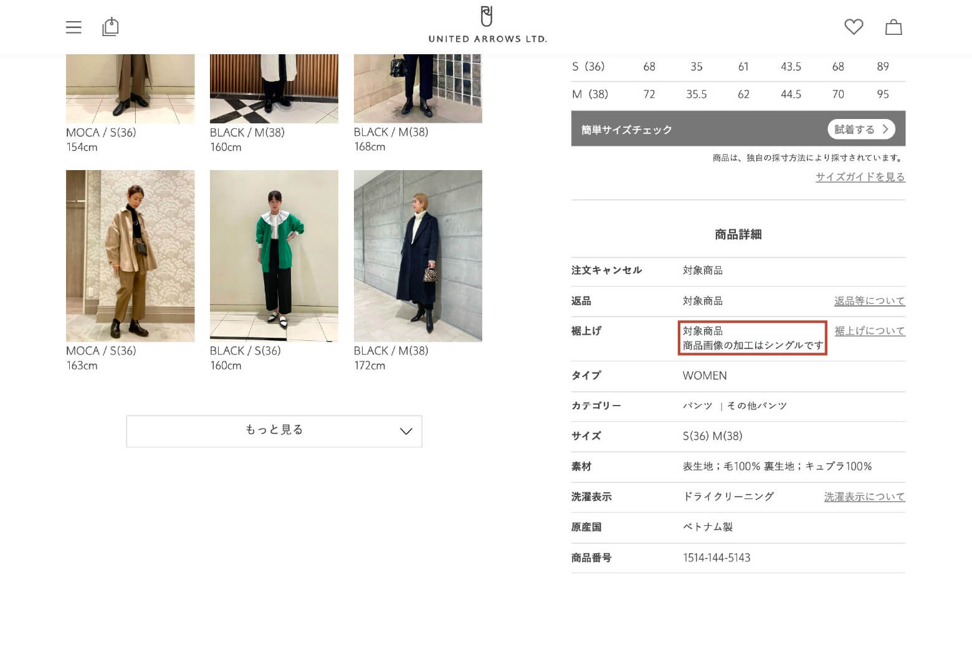Open サイズガイドを見る size guide link
This screenshot has height=648, width=972.
click(860, 177)
